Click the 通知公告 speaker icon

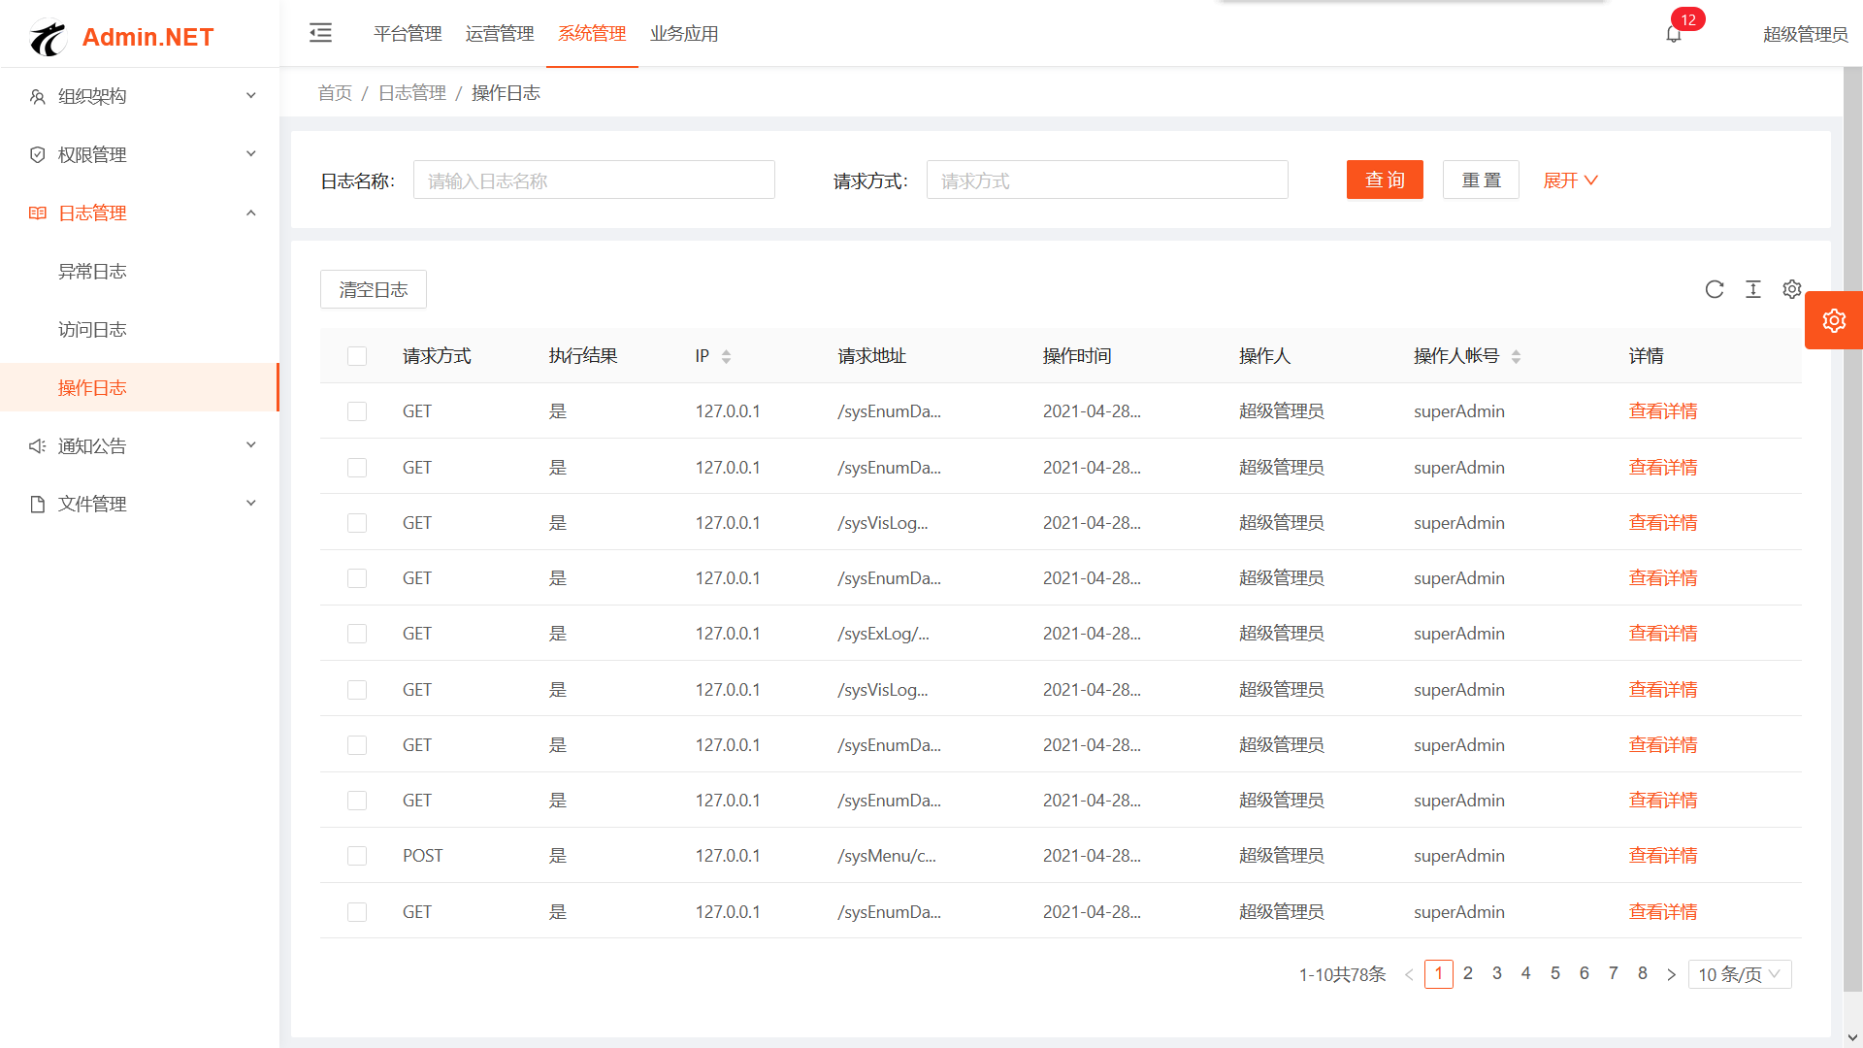coord(38,445)
